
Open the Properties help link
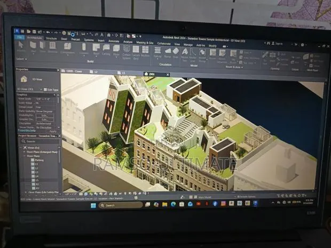coord(26,131)
